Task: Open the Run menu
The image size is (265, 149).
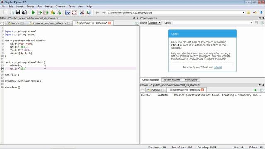Action: click(x=40, y=7)
